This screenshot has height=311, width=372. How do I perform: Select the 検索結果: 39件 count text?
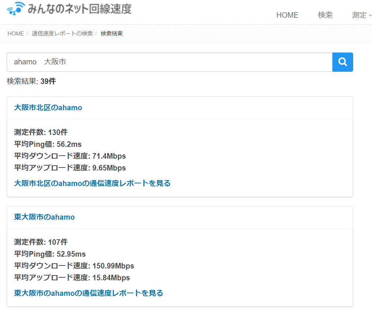(x=31, y=81)
